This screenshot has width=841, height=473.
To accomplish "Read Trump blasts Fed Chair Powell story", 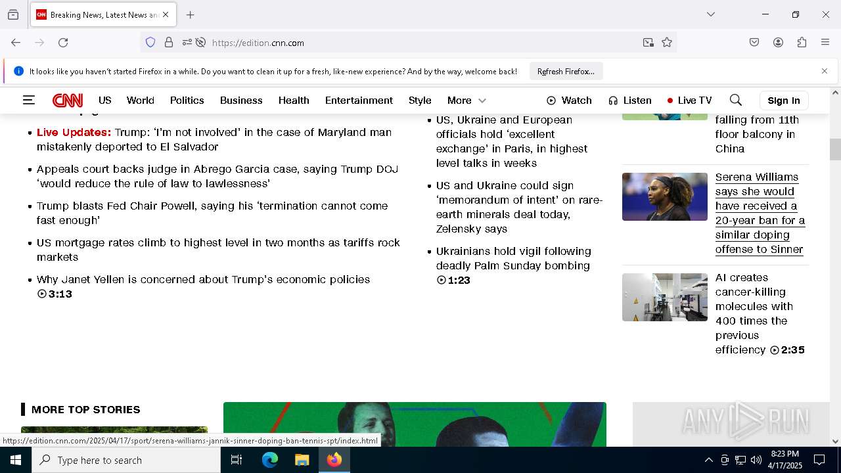I will click(x=212, y=213).
